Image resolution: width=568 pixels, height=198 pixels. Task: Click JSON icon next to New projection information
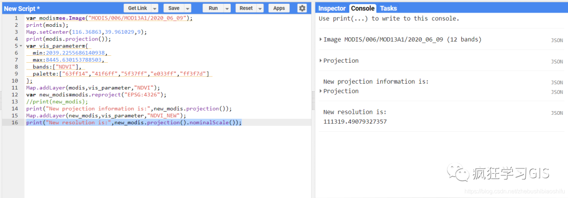(557, 83)
